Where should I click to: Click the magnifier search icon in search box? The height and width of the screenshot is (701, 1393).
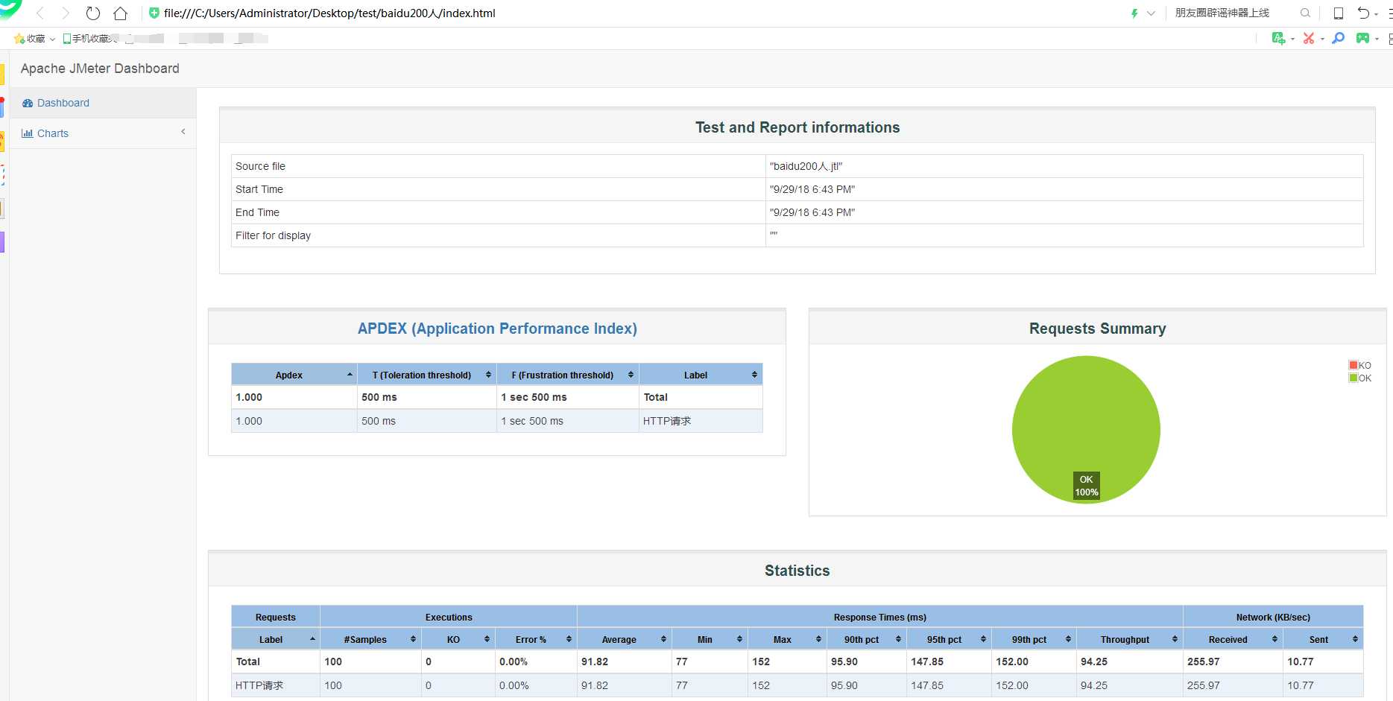pos(1305,13)
